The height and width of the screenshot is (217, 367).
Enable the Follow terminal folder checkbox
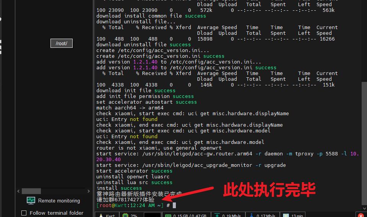(x=24, y=213)
